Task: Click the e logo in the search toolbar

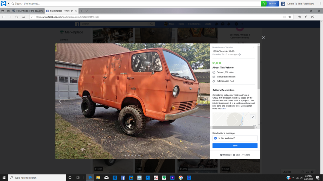Action: [x=3, y=4]
